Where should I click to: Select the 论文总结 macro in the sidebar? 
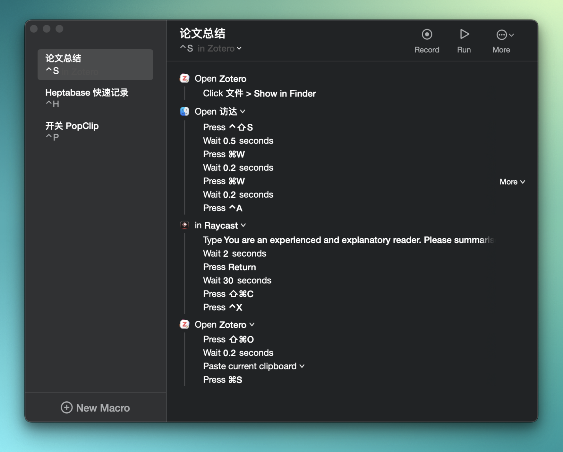point(95,64)
